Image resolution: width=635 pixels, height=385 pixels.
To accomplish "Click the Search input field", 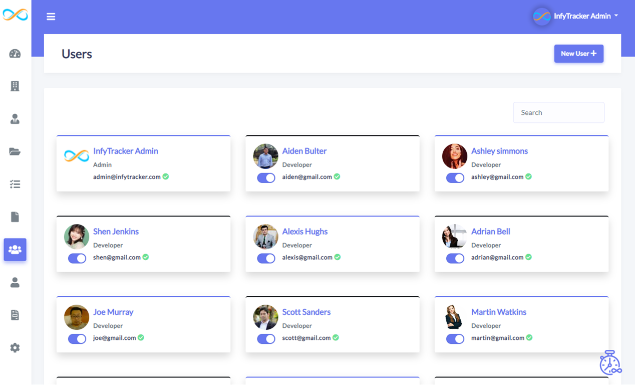I will pos(558,112).
